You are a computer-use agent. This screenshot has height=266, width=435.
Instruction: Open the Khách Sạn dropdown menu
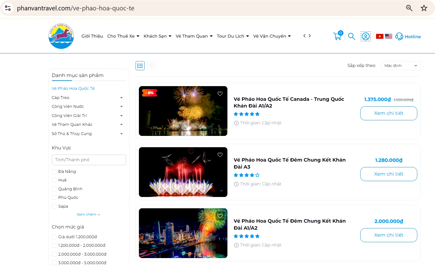158,36
